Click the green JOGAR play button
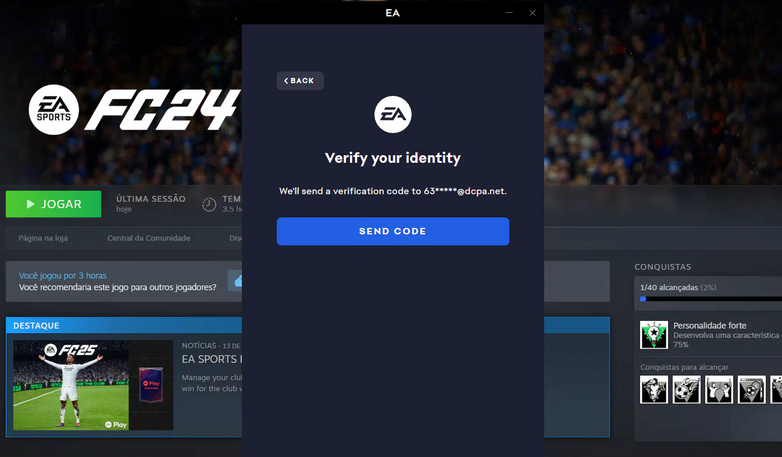Image resolution: width=782 pixels, height=457 pixels. [53, 204]
